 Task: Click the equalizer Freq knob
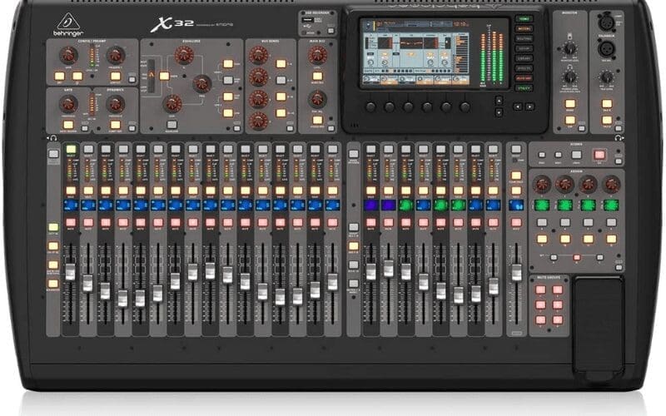201,84
